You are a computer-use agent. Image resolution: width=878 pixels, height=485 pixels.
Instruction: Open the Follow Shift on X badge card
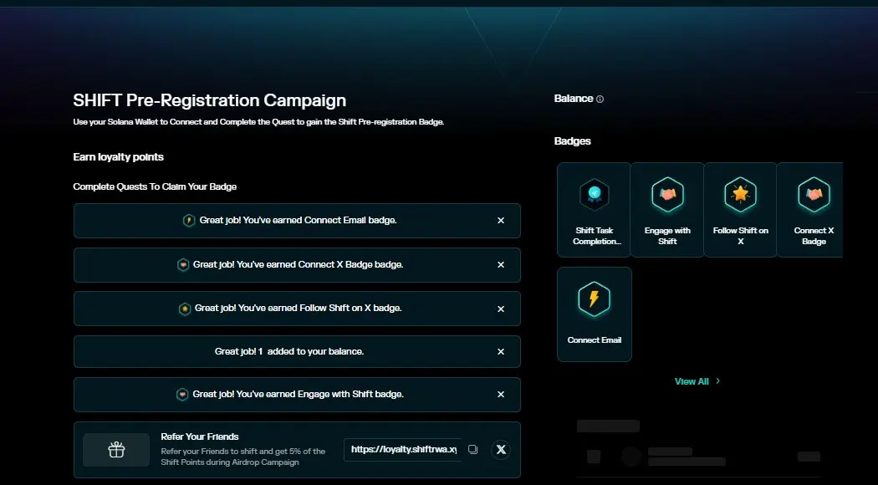point(740,210)
